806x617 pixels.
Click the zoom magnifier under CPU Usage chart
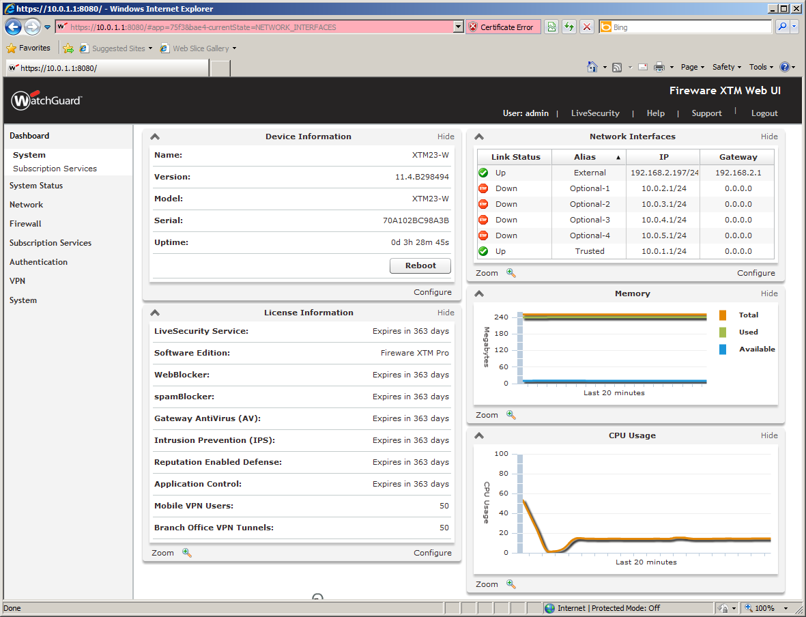point(511,584)
